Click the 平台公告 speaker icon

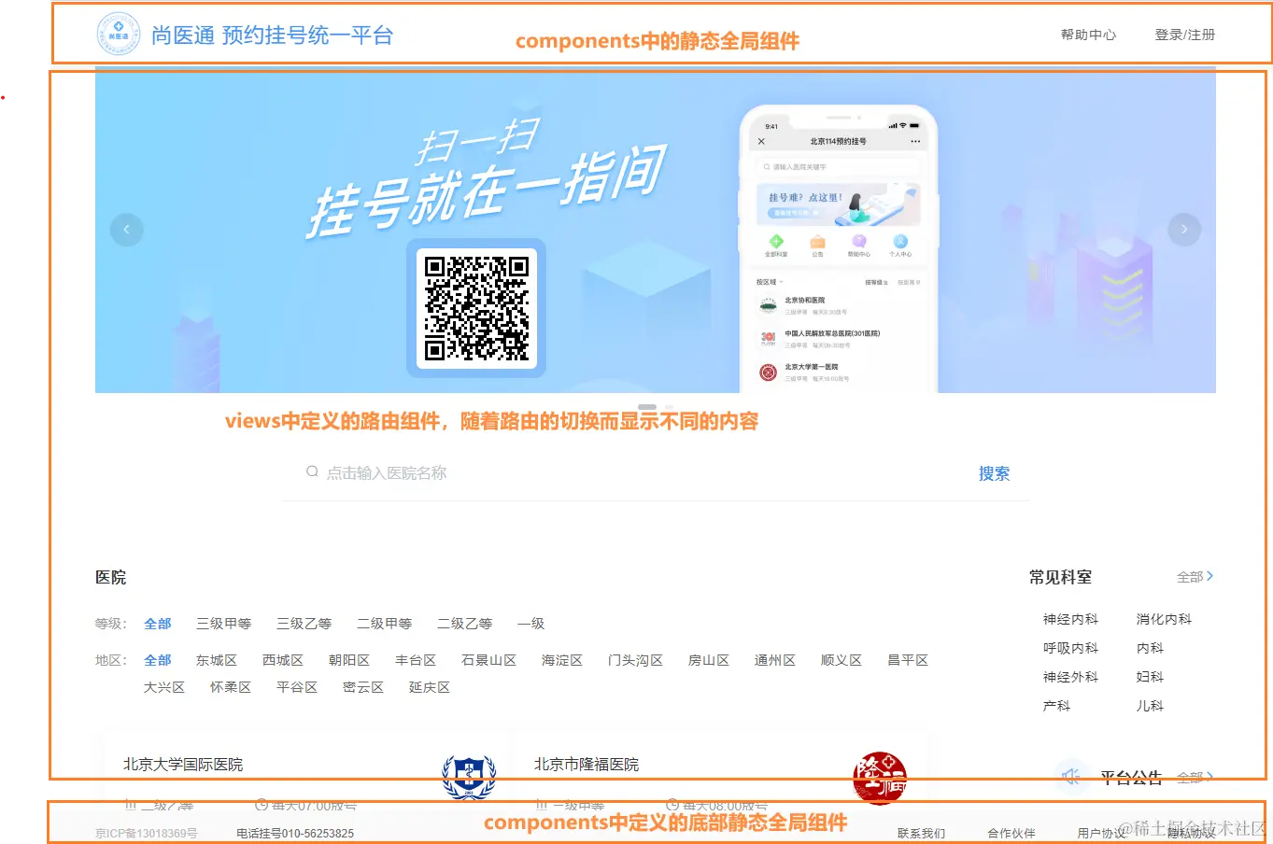[1070, 777]
